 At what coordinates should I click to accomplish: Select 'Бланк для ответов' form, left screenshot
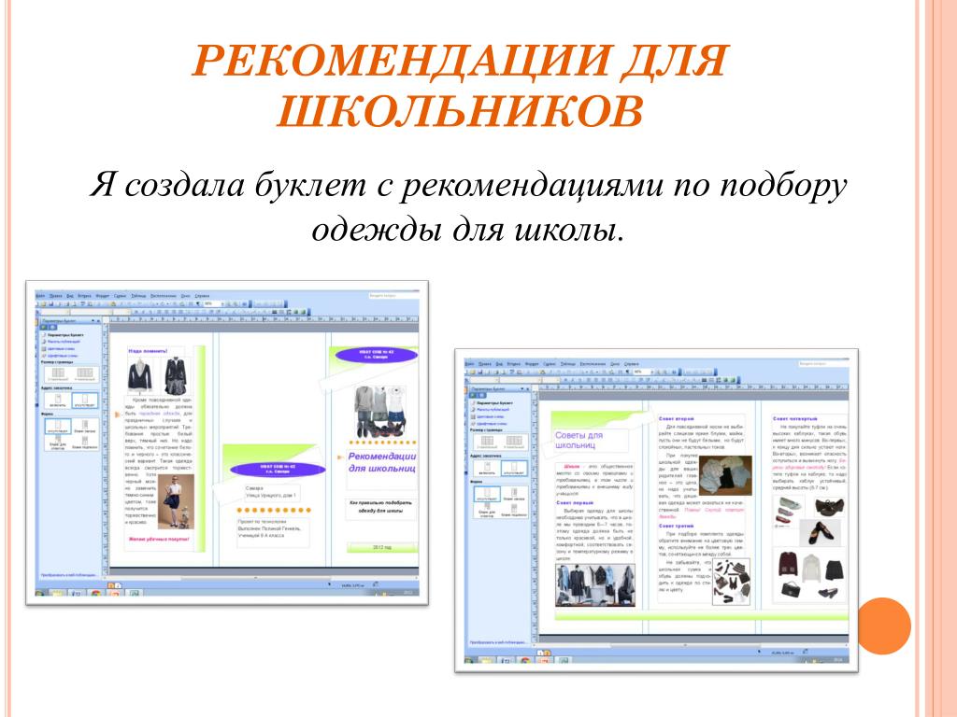[x=58, y=443]
